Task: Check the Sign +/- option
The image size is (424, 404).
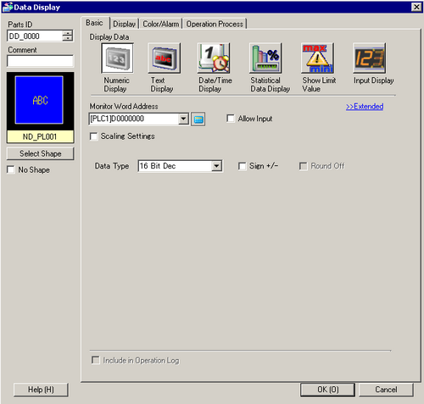Action: pyautogui.click(x=243, y=166)
